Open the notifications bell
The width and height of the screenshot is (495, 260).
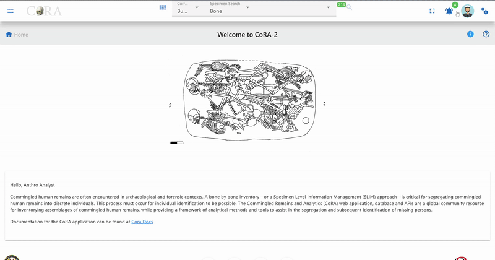click(449, 11)
